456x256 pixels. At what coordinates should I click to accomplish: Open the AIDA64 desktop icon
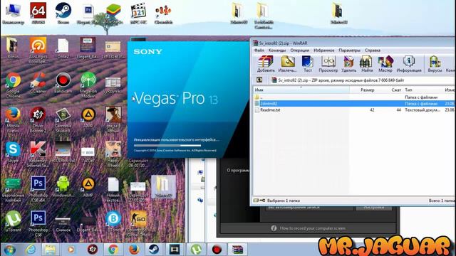point(38,13)
